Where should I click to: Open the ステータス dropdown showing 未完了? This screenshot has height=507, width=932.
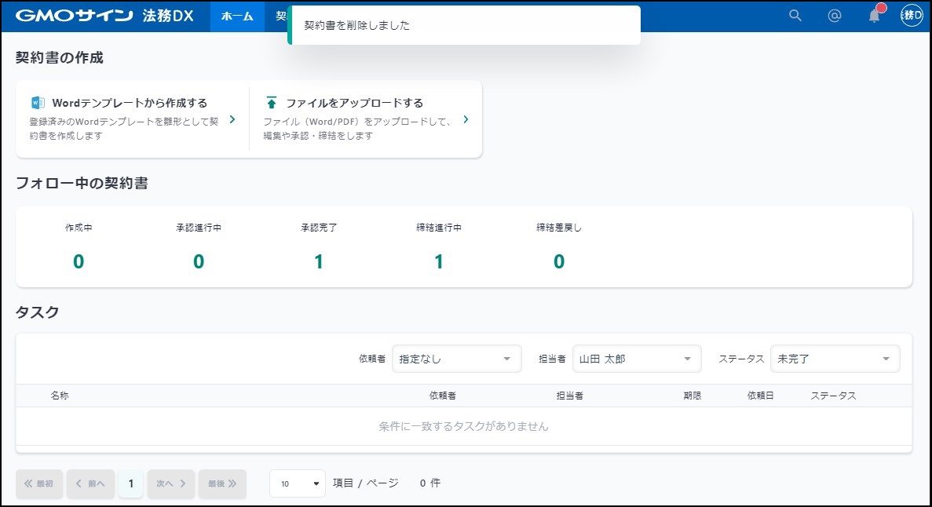pos(835,359)
